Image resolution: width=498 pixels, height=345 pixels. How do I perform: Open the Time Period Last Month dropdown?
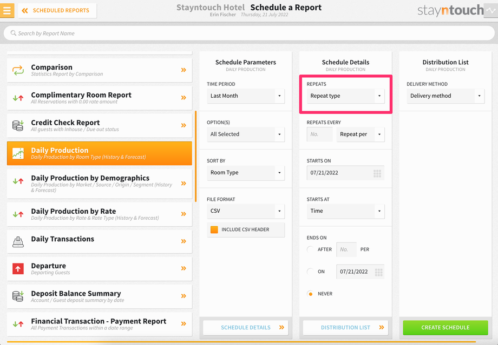pos(246,96)
